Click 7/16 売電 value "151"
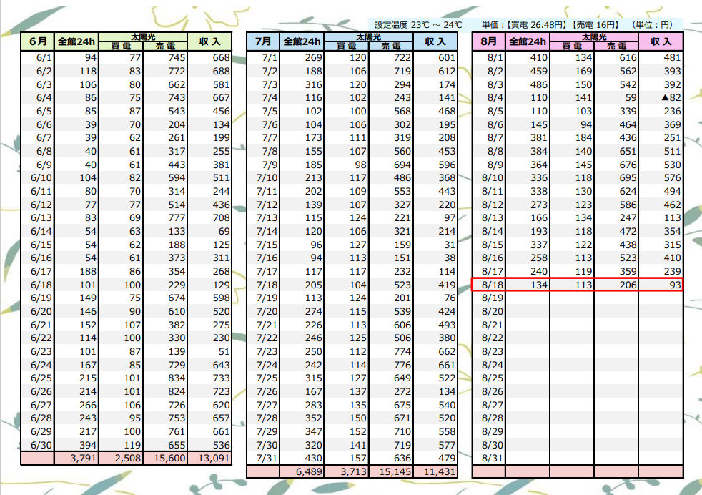 pyautogui.click(x=391, y=258)
